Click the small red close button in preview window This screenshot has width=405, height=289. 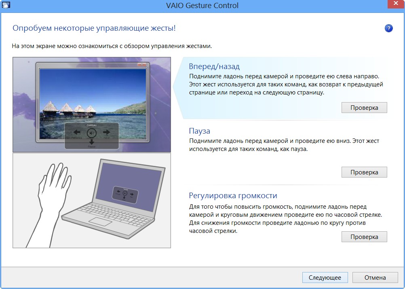click(x=141, y=65)
